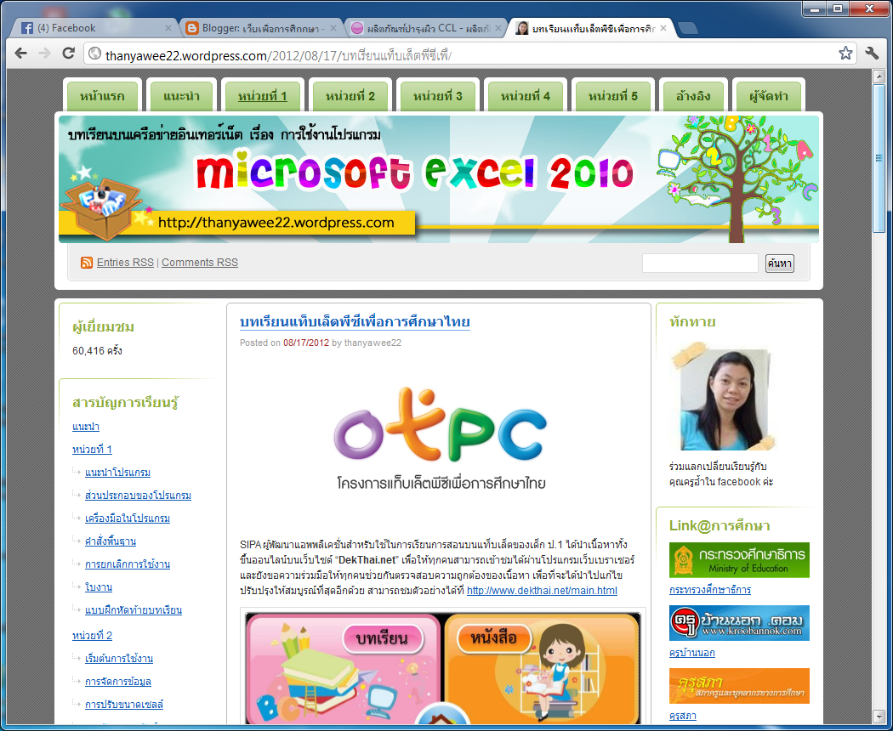Click the orange RSS feed icon
The height and width of the screenshot is (731, 893).
pyautogui.click(x=87, y=263)
